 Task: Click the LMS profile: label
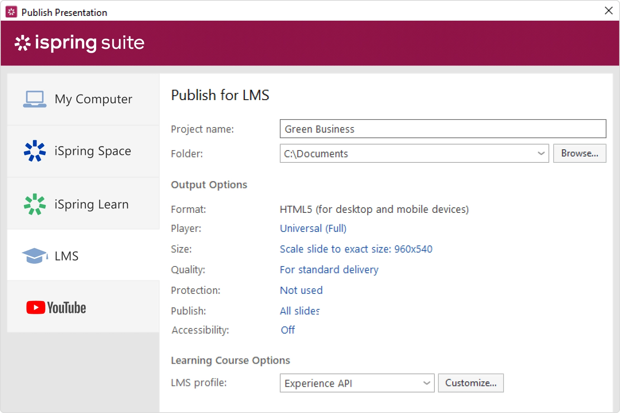tap(199, 382)
